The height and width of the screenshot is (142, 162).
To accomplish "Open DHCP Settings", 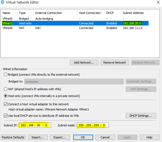I will (141, 116).
